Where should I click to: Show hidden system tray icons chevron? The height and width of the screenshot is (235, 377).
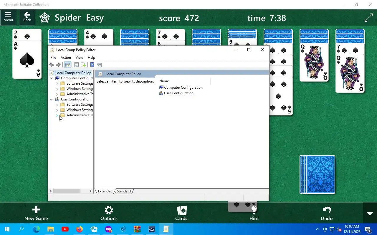pyautogui.click(x=318, y=229)
